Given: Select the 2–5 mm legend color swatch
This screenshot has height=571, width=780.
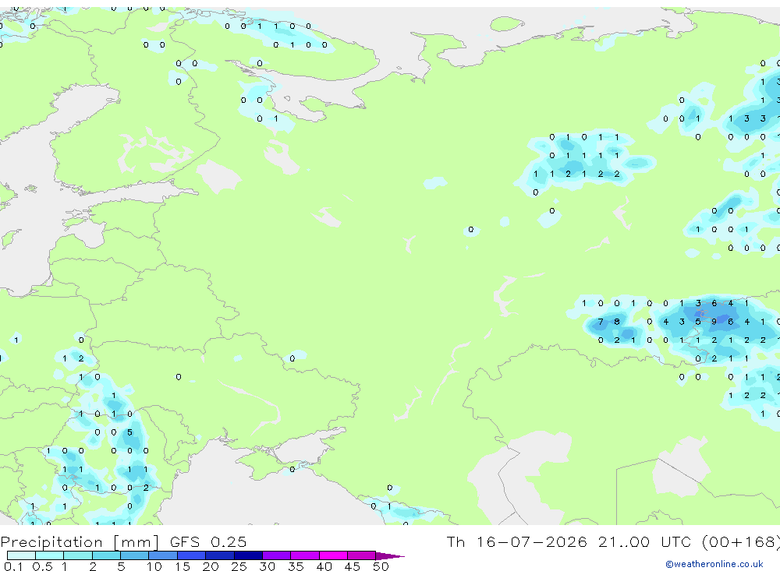Looking at the screenshot, I should click(x=106, y=555).
